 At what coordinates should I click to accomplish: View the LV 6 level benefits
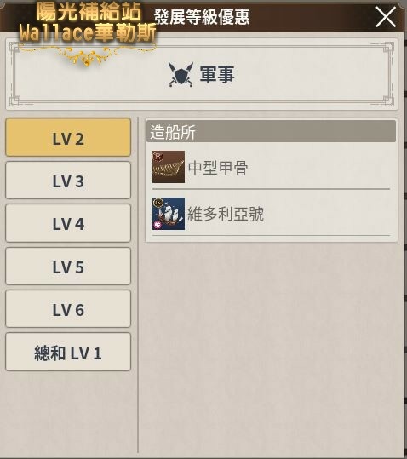point(68,309)
